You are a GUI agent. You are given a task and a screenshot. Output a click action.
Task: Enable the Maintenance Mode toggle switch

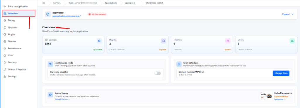(157, 73)
